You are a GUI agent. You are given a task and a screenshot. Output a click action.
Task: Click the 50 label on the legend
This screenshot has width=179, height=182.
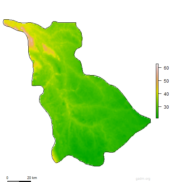pos(166,81)
